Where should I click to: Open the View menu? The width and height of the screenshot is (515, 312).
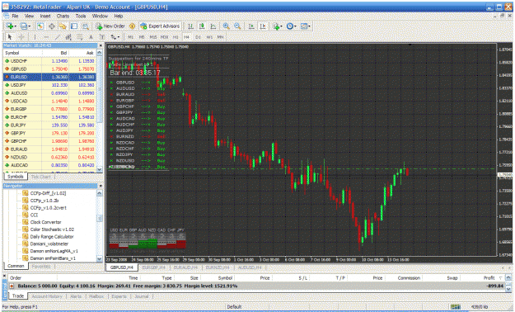coord(29,16)
